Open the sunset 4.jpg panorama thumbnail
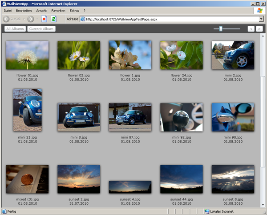Screen dimensions: 267x215 tap(130, 187)
